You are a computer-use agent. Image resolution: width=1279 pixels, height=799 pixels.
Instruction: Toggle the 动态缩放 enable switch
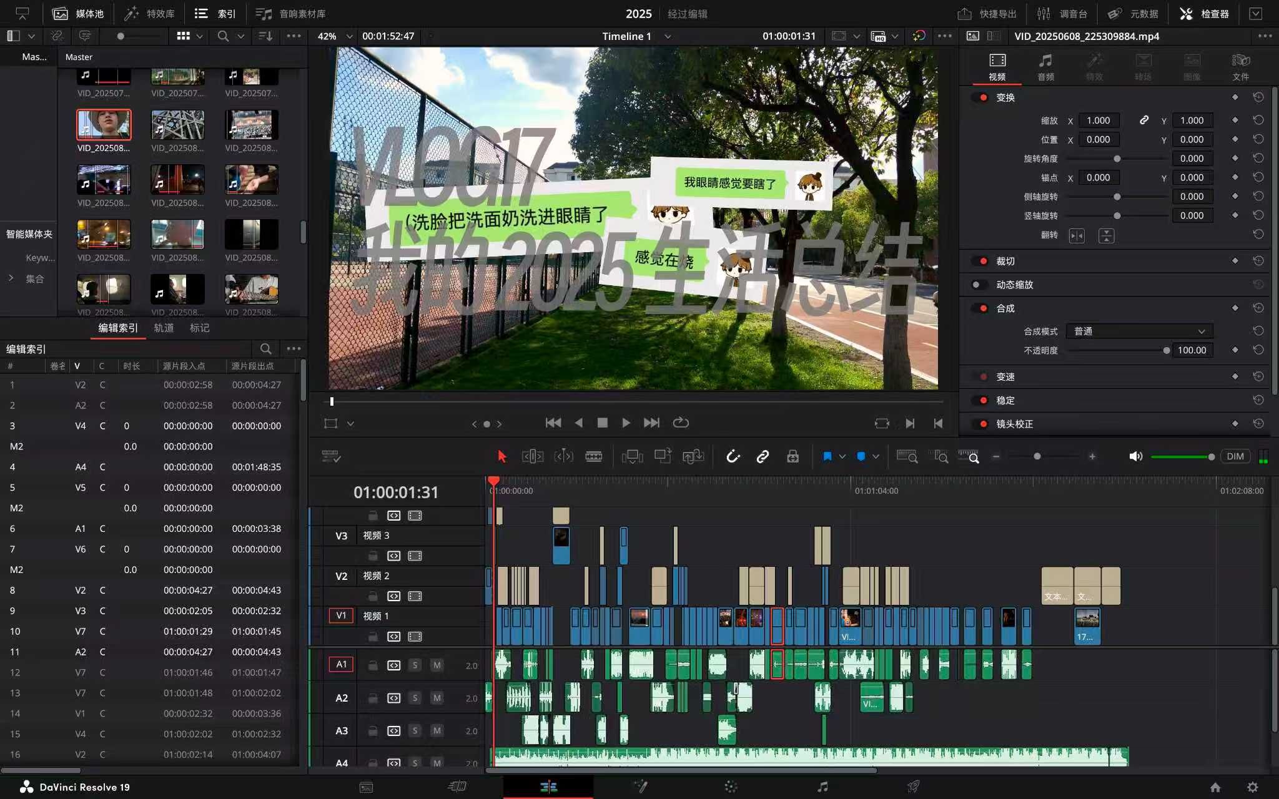(x=977, y=285)
